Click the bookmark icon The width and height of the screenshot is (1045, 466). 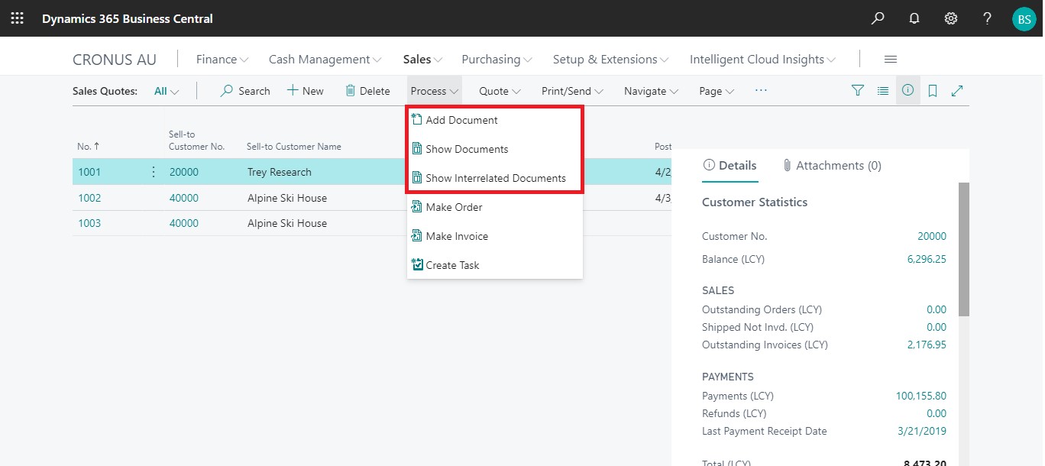point(933,91)
